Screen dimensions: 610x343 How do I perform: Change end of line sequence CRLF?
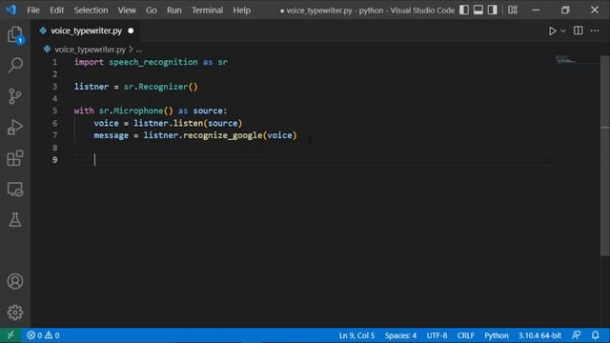coord(466,335)
